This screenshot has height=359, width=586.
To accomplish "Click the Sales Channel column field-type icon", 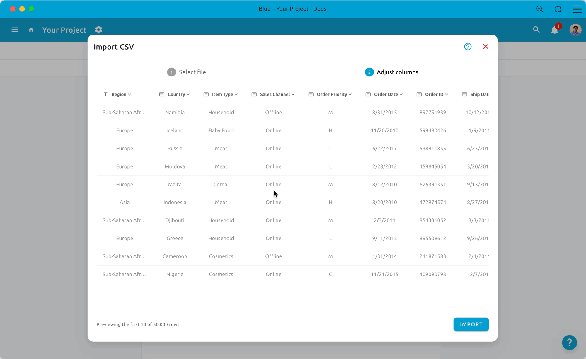I will pos(254,94).
